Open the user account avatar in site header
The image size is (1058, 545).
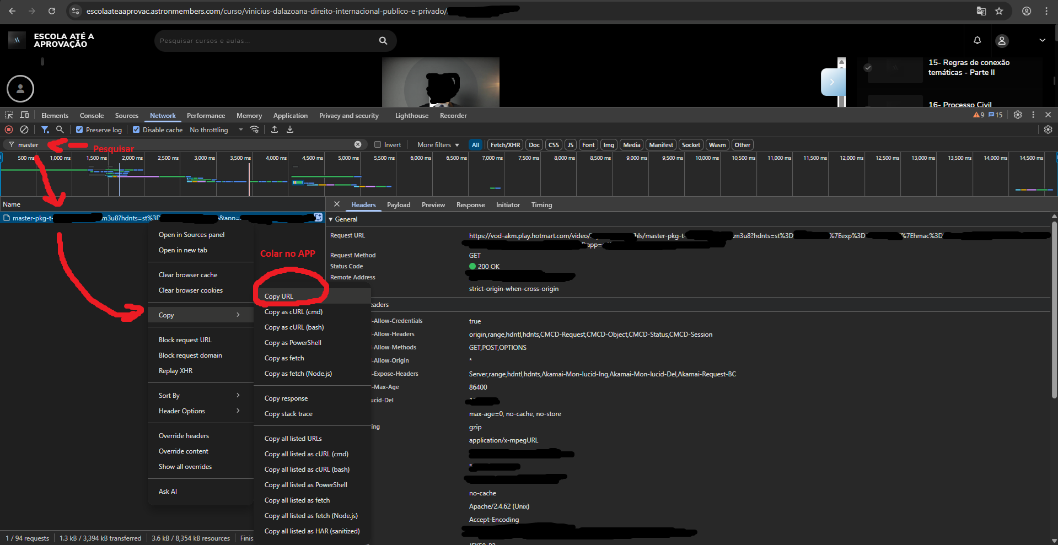pos(1002,41)
